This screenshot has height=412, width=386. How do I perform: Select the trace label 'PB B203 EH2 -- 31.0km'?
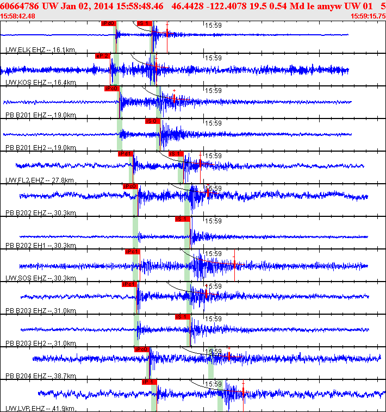tap(41, 343)
